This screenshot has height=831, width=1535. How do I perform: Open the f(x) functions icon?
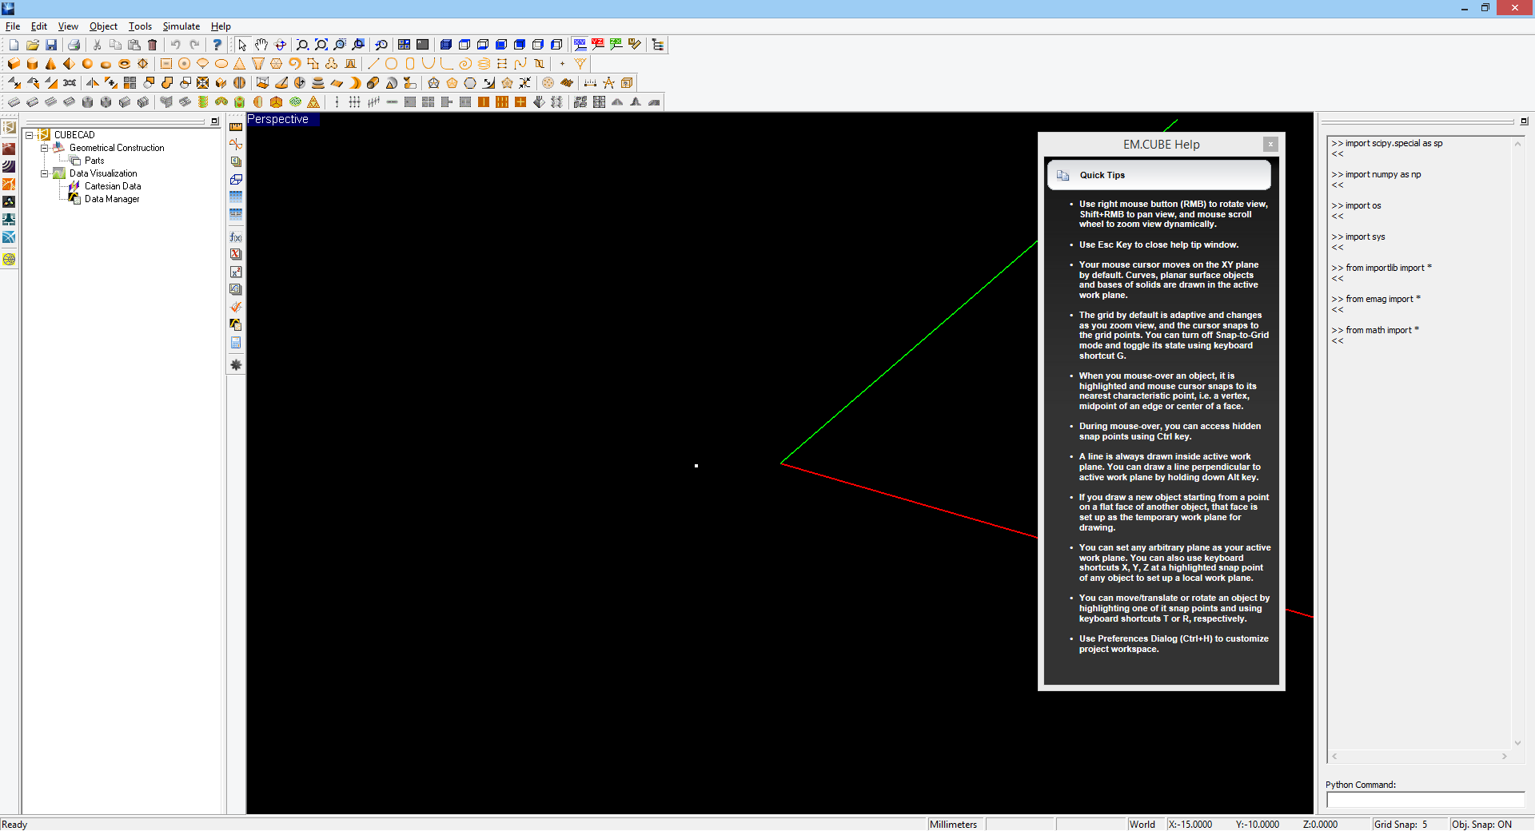coord(236,237)
